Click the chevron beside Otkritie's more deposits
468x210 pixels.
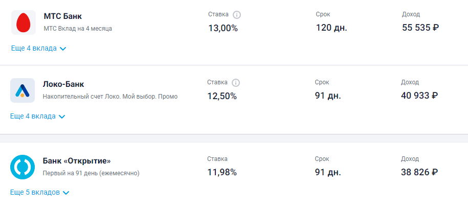66,193
